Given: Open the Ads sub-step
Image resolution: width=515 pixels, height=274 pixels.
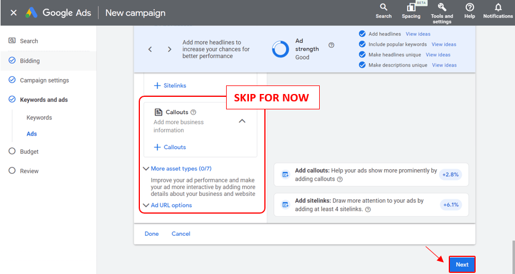Looking at the screenshot, I should (31, 134).
